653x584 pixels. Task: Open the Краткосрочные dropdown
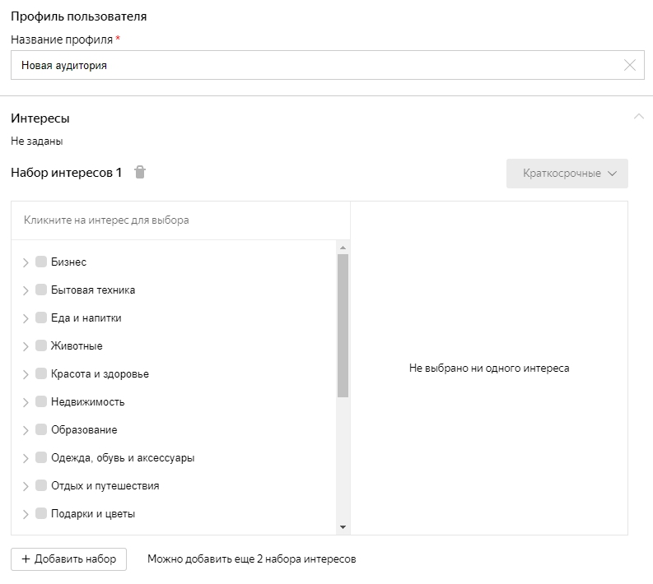[x=567, y=174]
